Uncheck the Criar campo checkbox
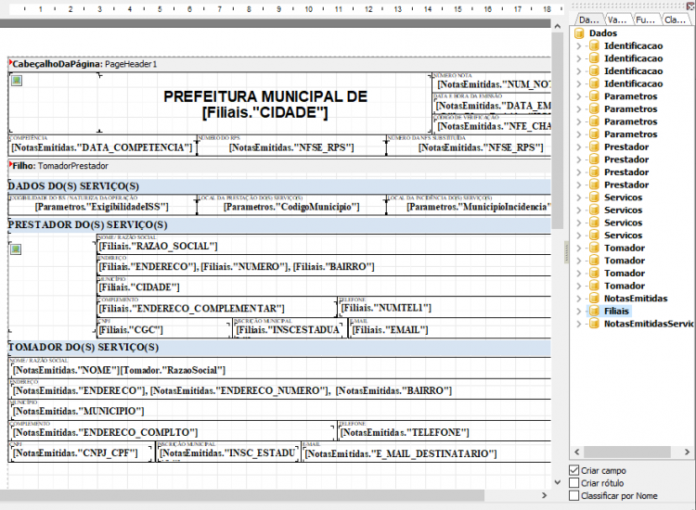The width and height of the screenshot is (696, 510). click(574, 470)
